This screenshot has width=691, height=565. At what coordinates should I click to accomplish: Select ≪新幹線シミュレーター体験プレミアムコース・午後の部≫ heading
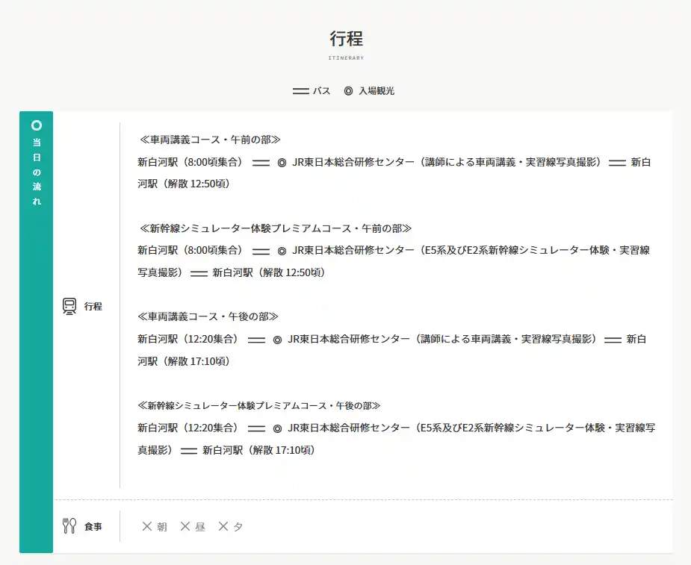click(259, 405)
